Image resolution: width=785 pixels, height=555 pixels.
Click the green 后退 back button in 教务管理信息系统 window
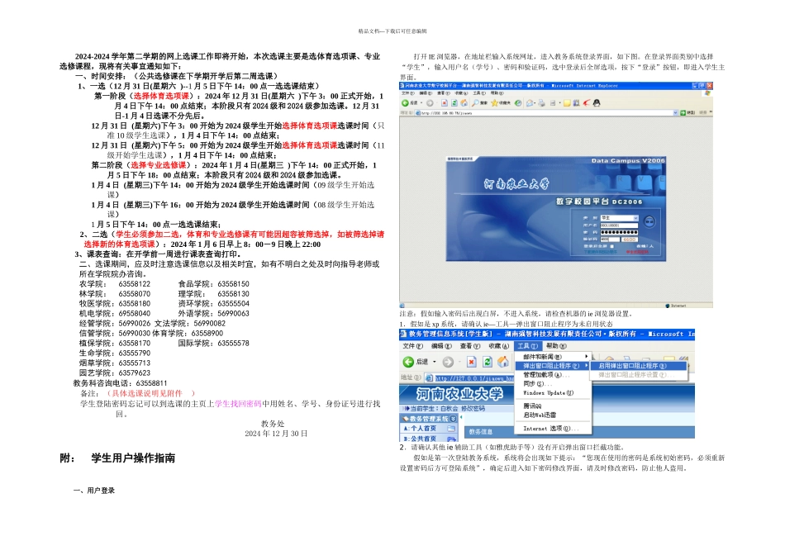click(x=416, y=362)
